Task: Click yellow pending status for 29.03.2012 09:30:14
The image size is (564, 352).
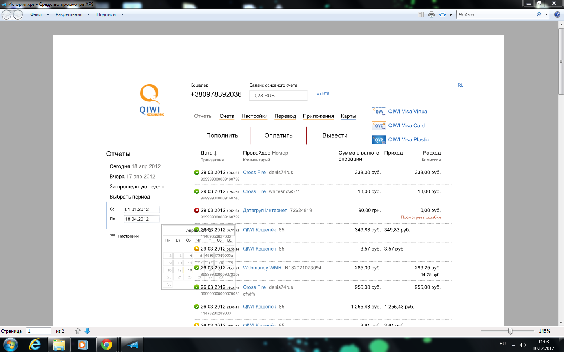Action: (197, 249)
